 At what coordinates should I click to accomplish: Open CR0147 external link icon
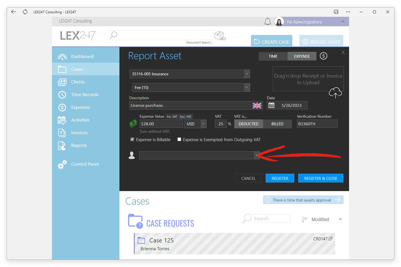click(x=331, y=239)
